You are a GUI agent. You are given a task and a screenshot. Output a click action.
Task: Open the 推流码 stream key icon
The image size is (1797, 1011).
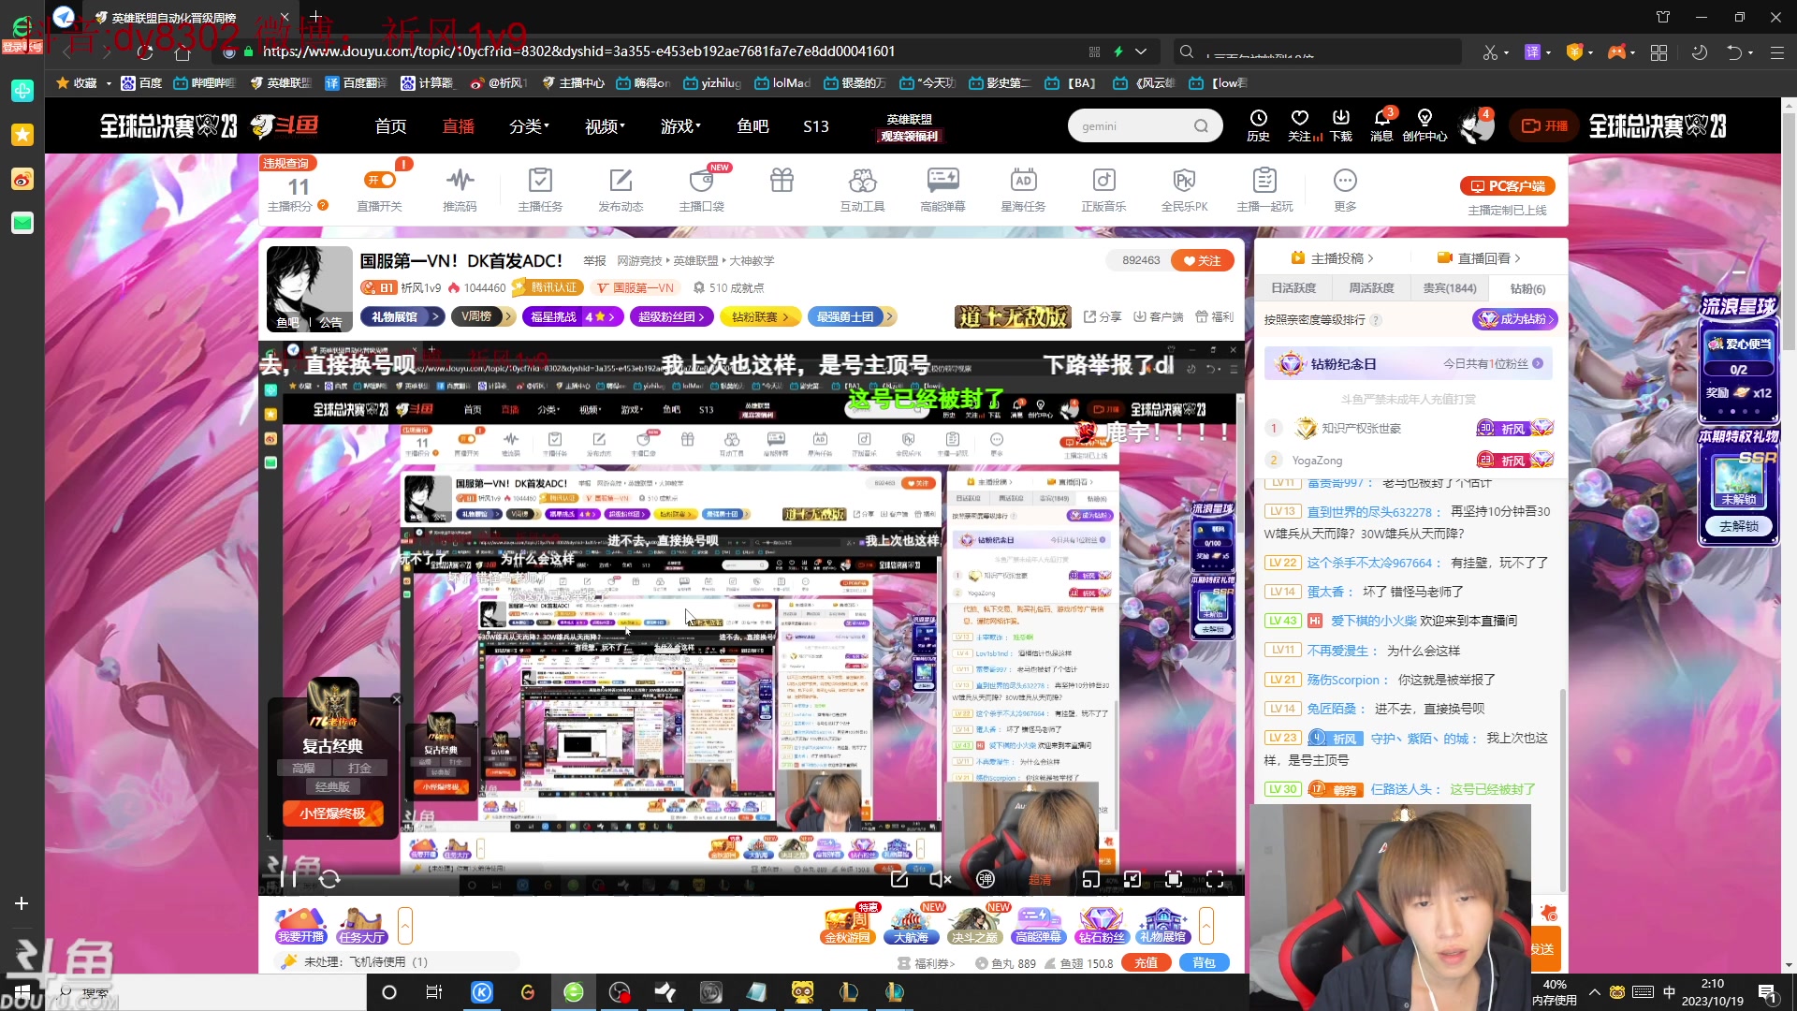(460, 188)
